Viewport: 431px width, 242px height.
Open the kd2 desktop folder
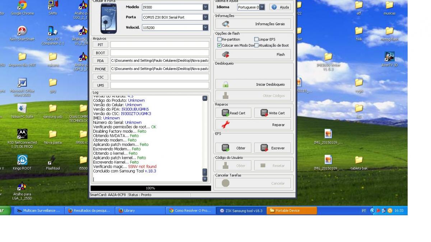point(359,111)
